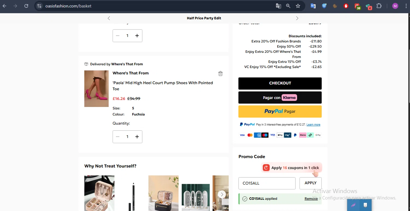Bookmark this page with the star icon

point(298,6)
